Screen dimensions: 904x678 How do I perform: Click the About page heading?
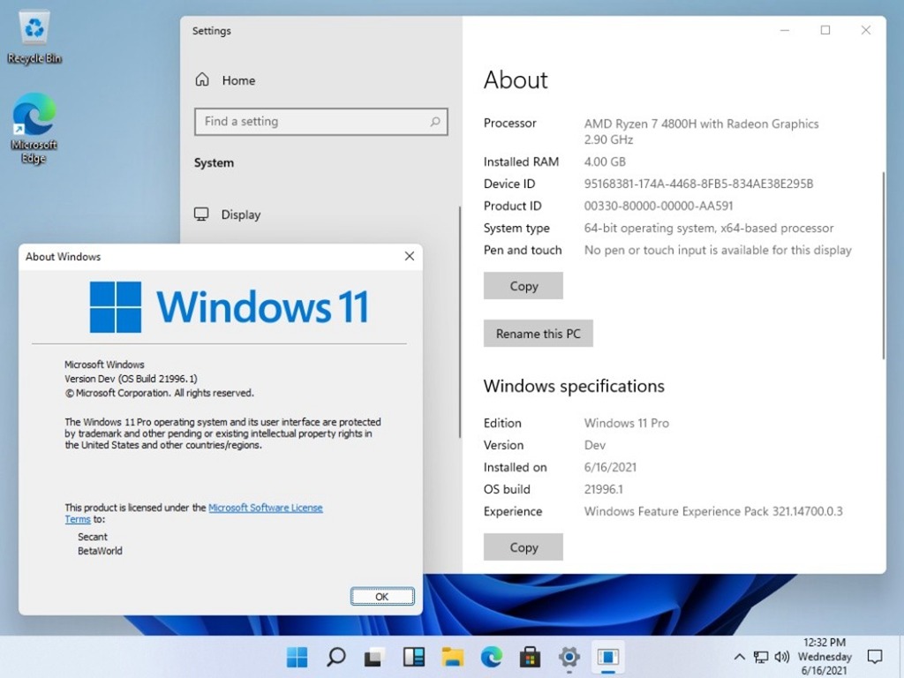click(x=516, y=79)
